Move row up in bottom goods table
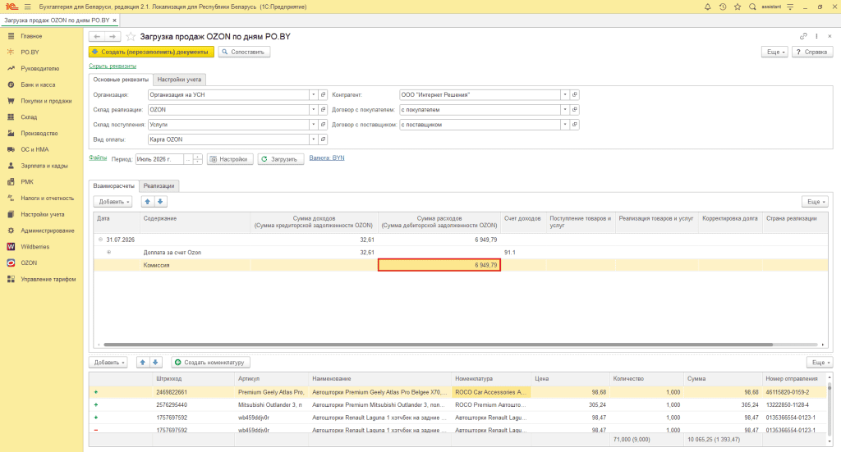This screenshot has width=841, height=452. (143, 363)
